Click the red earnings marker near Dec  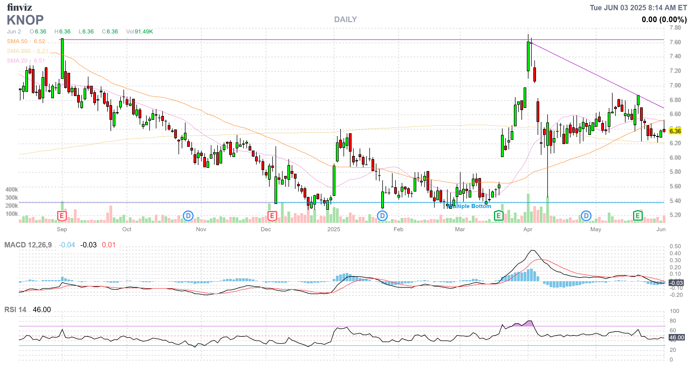coord(272,216)
